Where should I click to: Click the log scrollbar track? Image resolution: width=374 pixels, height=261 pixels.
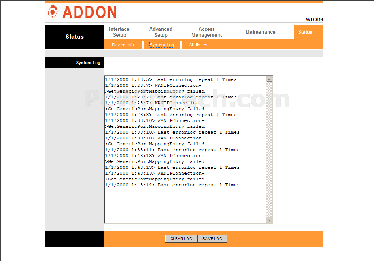coord(269,150)
